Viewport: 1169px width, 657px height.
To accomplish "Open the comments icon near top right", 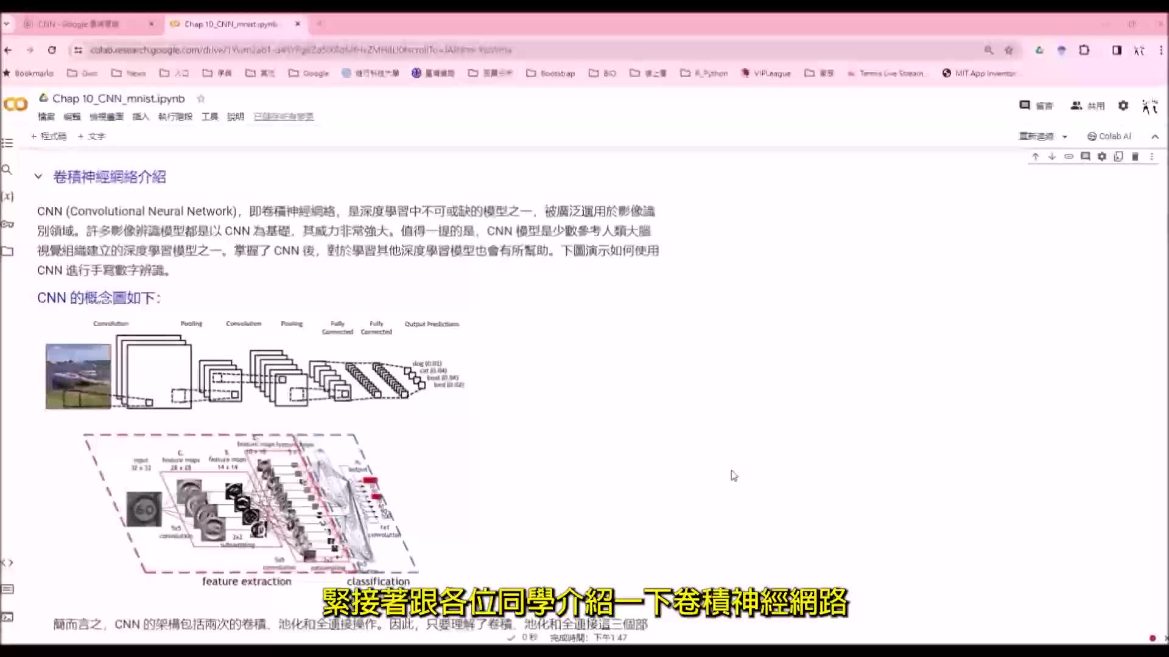I will (x=1025, y=105).
